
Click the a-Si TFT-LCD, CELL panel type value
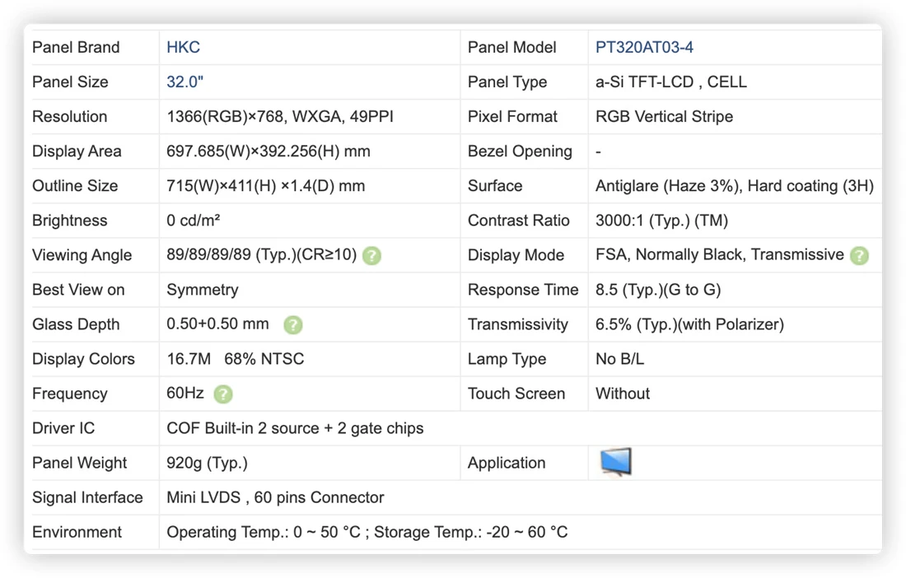[670, 82]
